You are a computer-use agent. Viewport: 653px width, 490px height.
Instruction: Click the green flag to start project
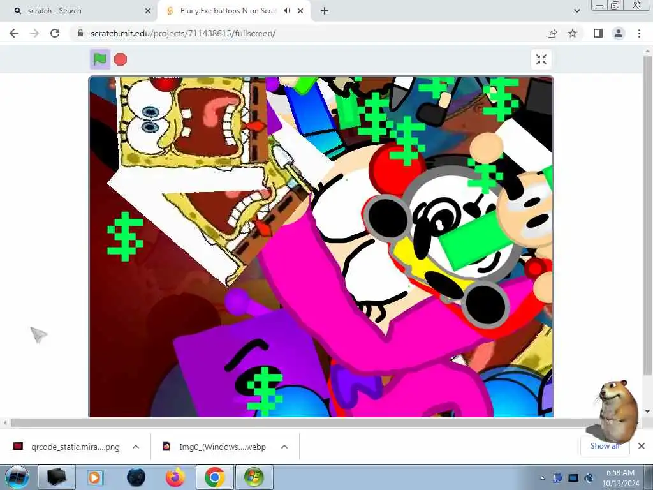click(x=100, y=59)
